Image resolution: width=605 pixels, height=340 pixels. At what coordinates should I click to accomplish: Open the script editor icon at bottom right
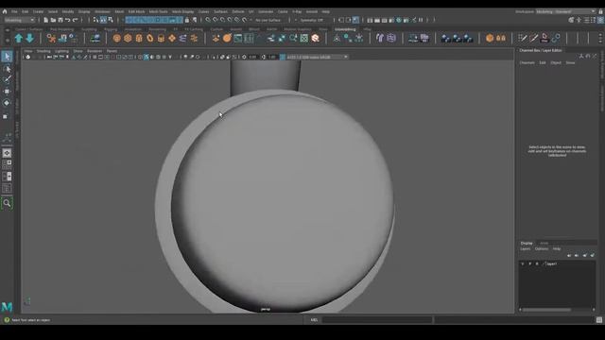point(598,319)
